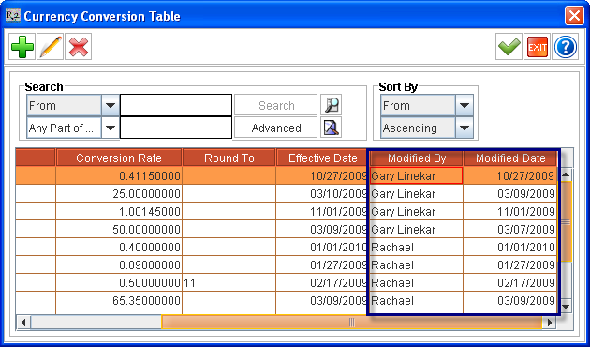Open the Sort By 'From' dropdown

(x=465, y=105)
